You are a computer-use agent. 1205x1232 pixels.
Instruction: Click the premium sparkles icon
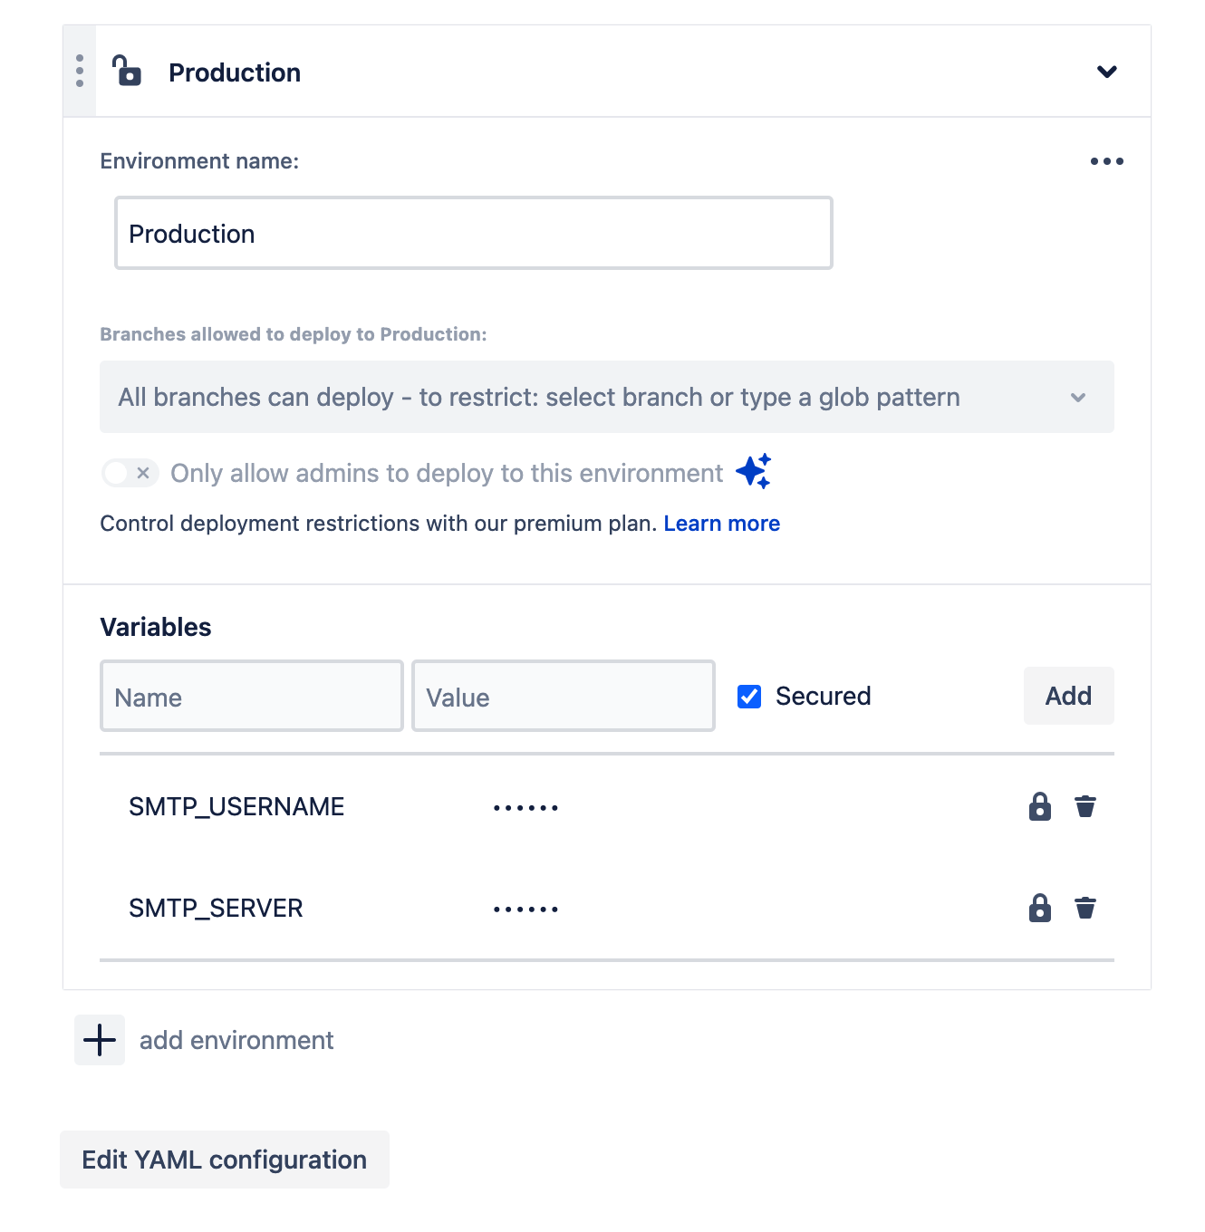pyautogui.click(x=754, y=471)
